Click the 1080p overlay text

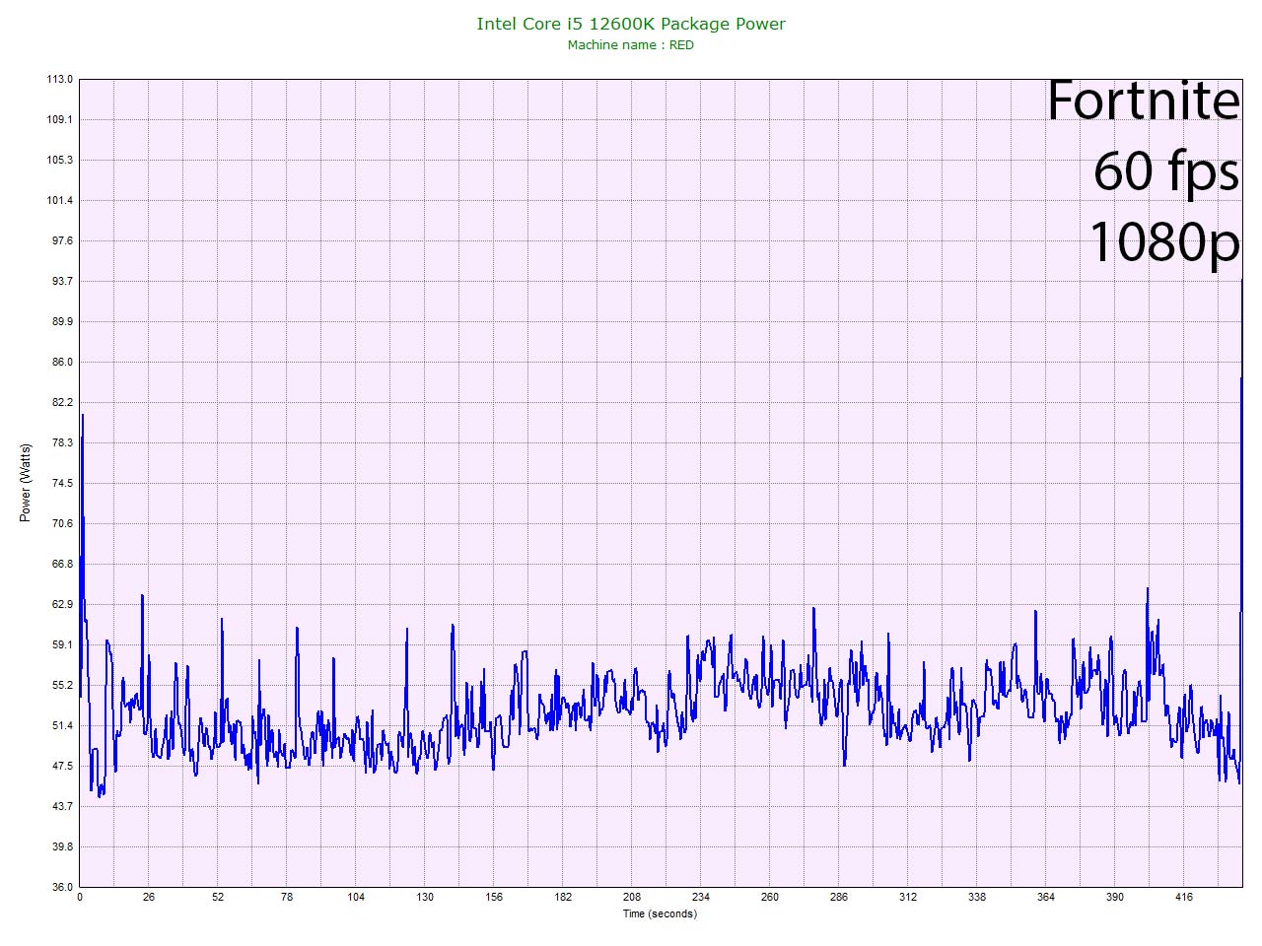point(1163,241)
